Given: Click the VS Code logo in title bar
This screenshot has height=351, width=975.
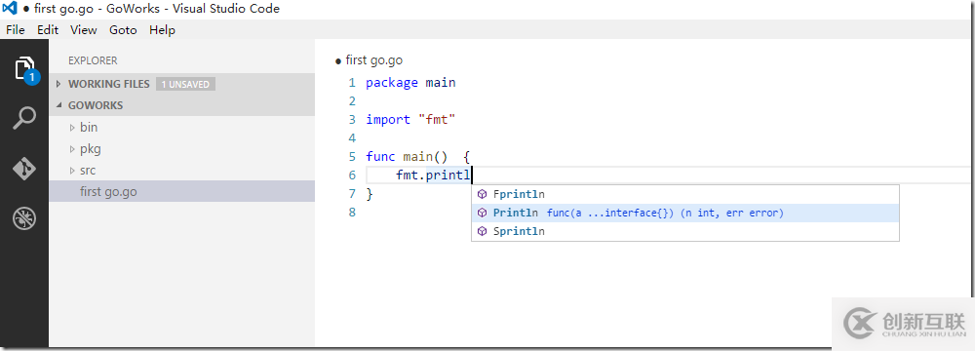Looking at the screenshot, I should (x=10, y=9).
